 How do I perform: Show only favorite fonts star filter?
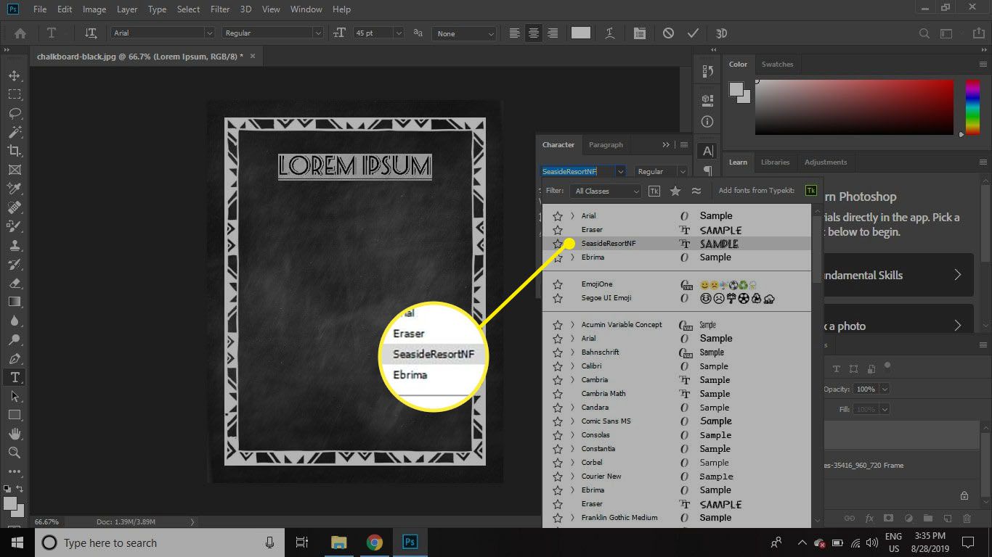click(675, 191)
